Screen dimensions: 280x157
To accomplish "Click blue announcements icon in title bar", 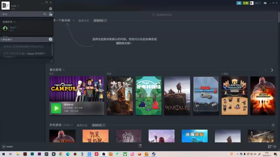I will (x=239, y=3).
